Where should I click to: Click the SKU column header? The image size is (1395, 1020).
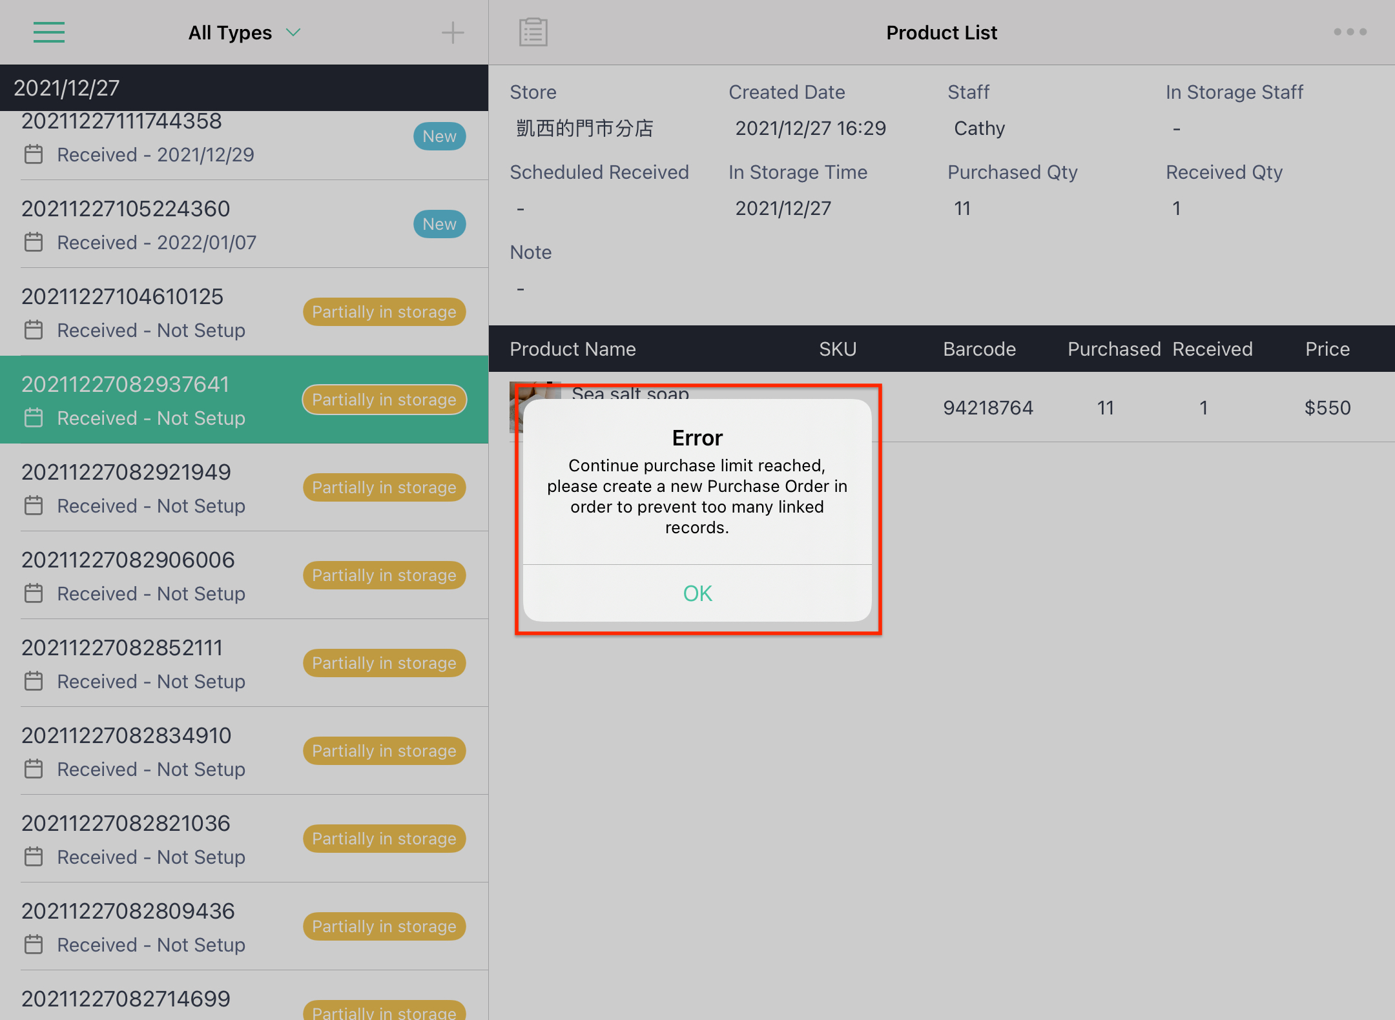838,349
